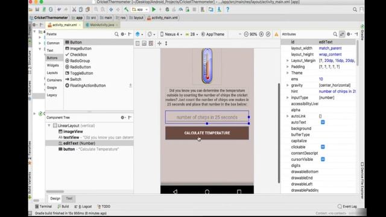Click the Save All toolbar icon

click(37, 10)
